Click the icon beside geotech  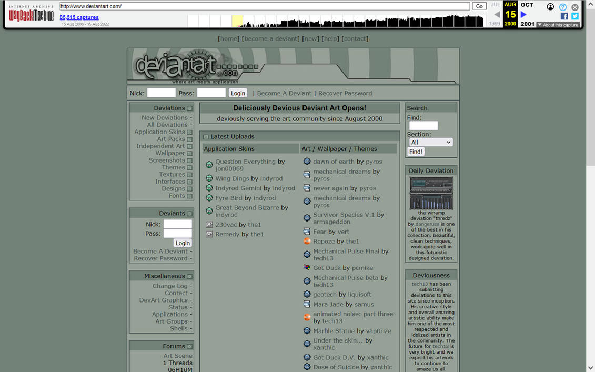(x=307, y=294)
